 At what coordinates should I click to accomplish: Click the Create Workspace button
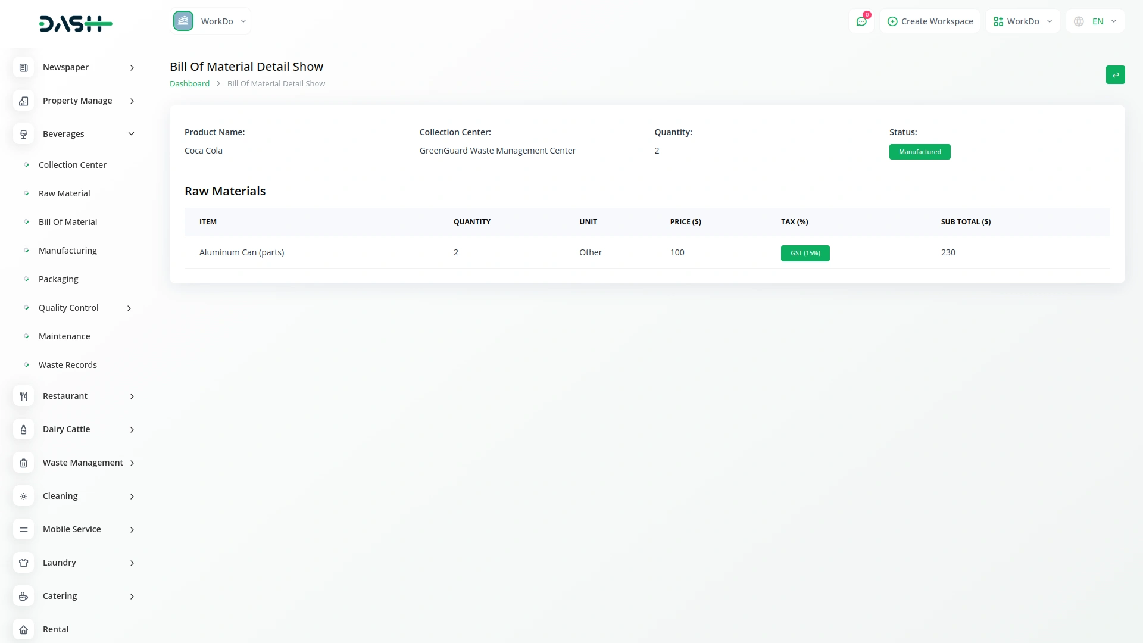tap(930, 21)
